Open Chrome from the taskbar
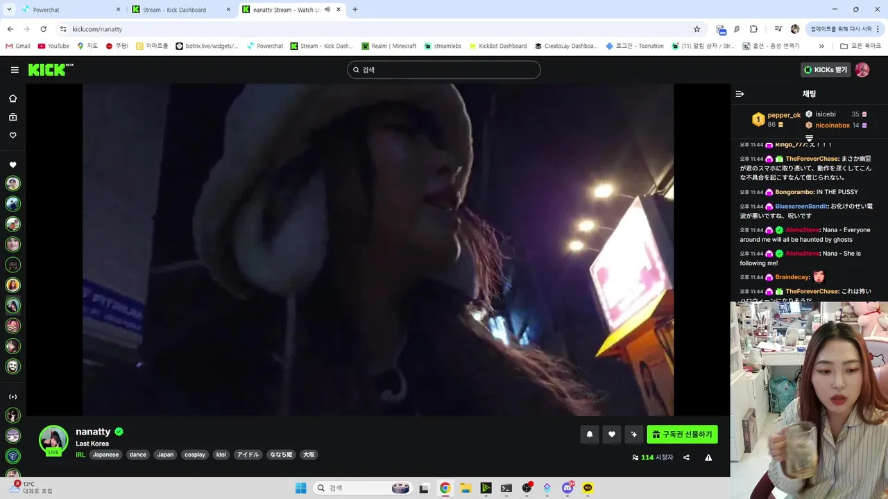The height and width of the screenshot is (499, 888). [445, 488]
